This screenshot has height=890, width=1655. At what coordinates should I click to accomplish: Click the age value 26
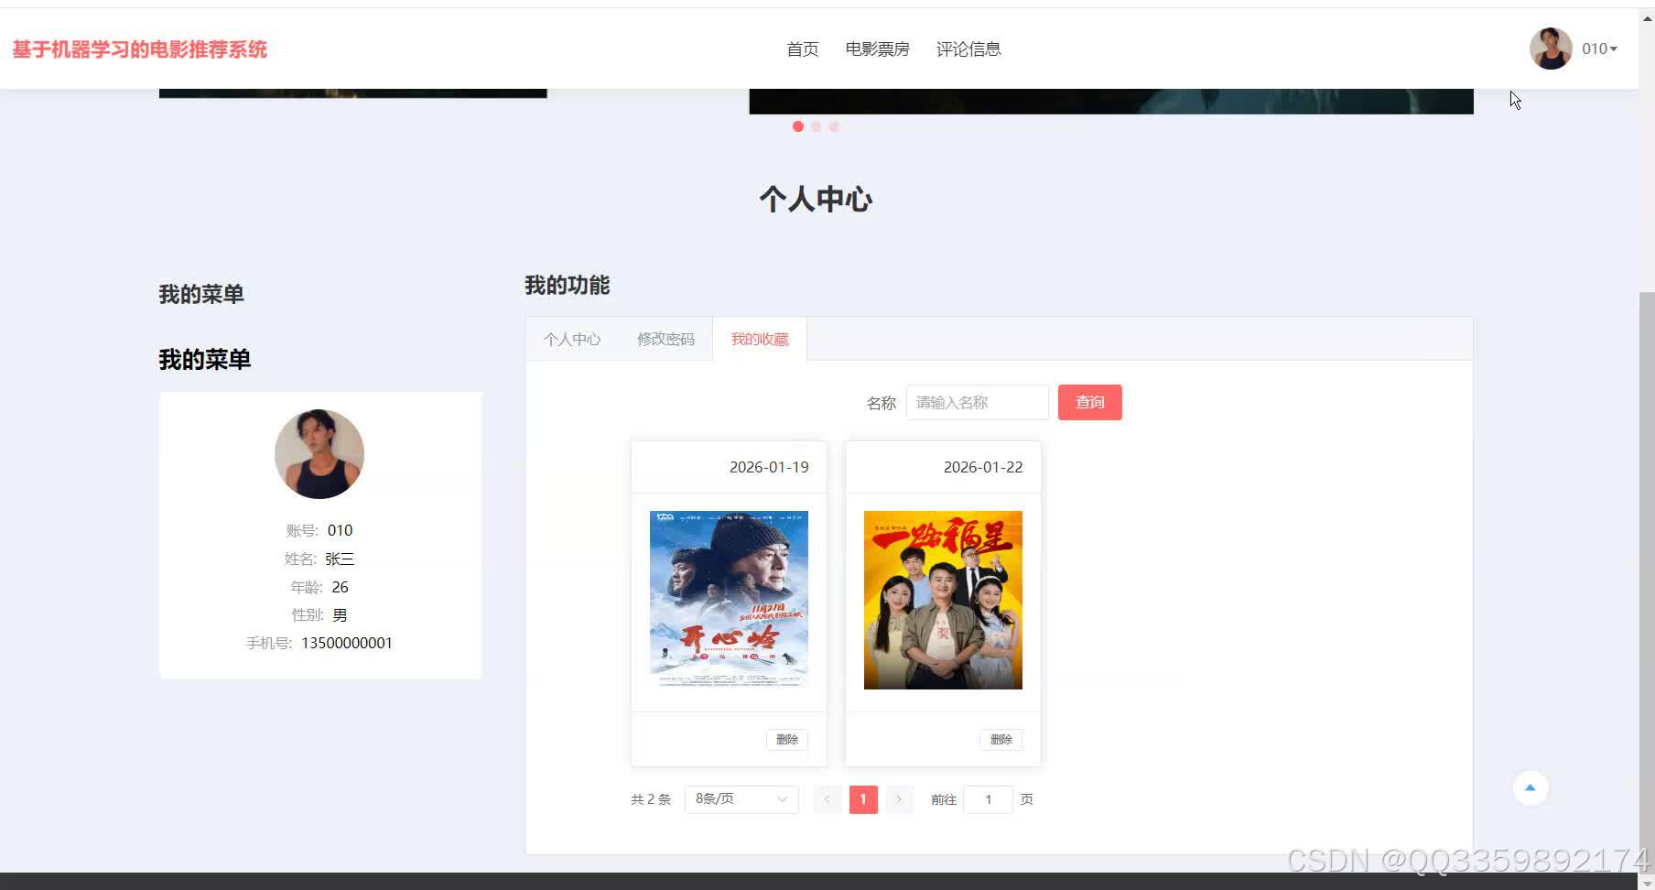340,587
